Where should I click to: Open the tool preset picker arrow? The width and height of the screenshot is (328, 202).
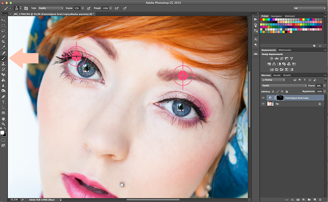coord(10,8)
